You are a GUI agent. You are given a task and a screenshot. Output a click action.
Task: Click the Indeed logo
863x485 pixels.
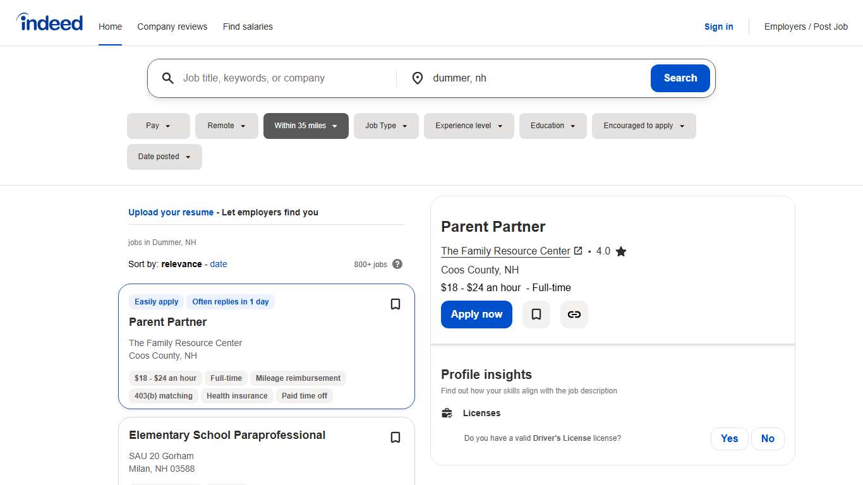point(50,23)
